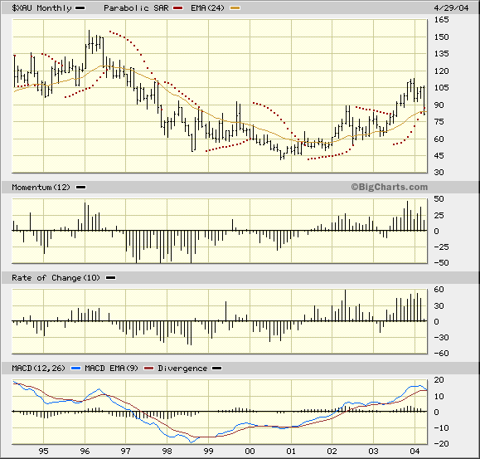Click the red Parabolic SAR legend swatch
The height and width of the screenshot is (459, 480).
tap(177, 8)
